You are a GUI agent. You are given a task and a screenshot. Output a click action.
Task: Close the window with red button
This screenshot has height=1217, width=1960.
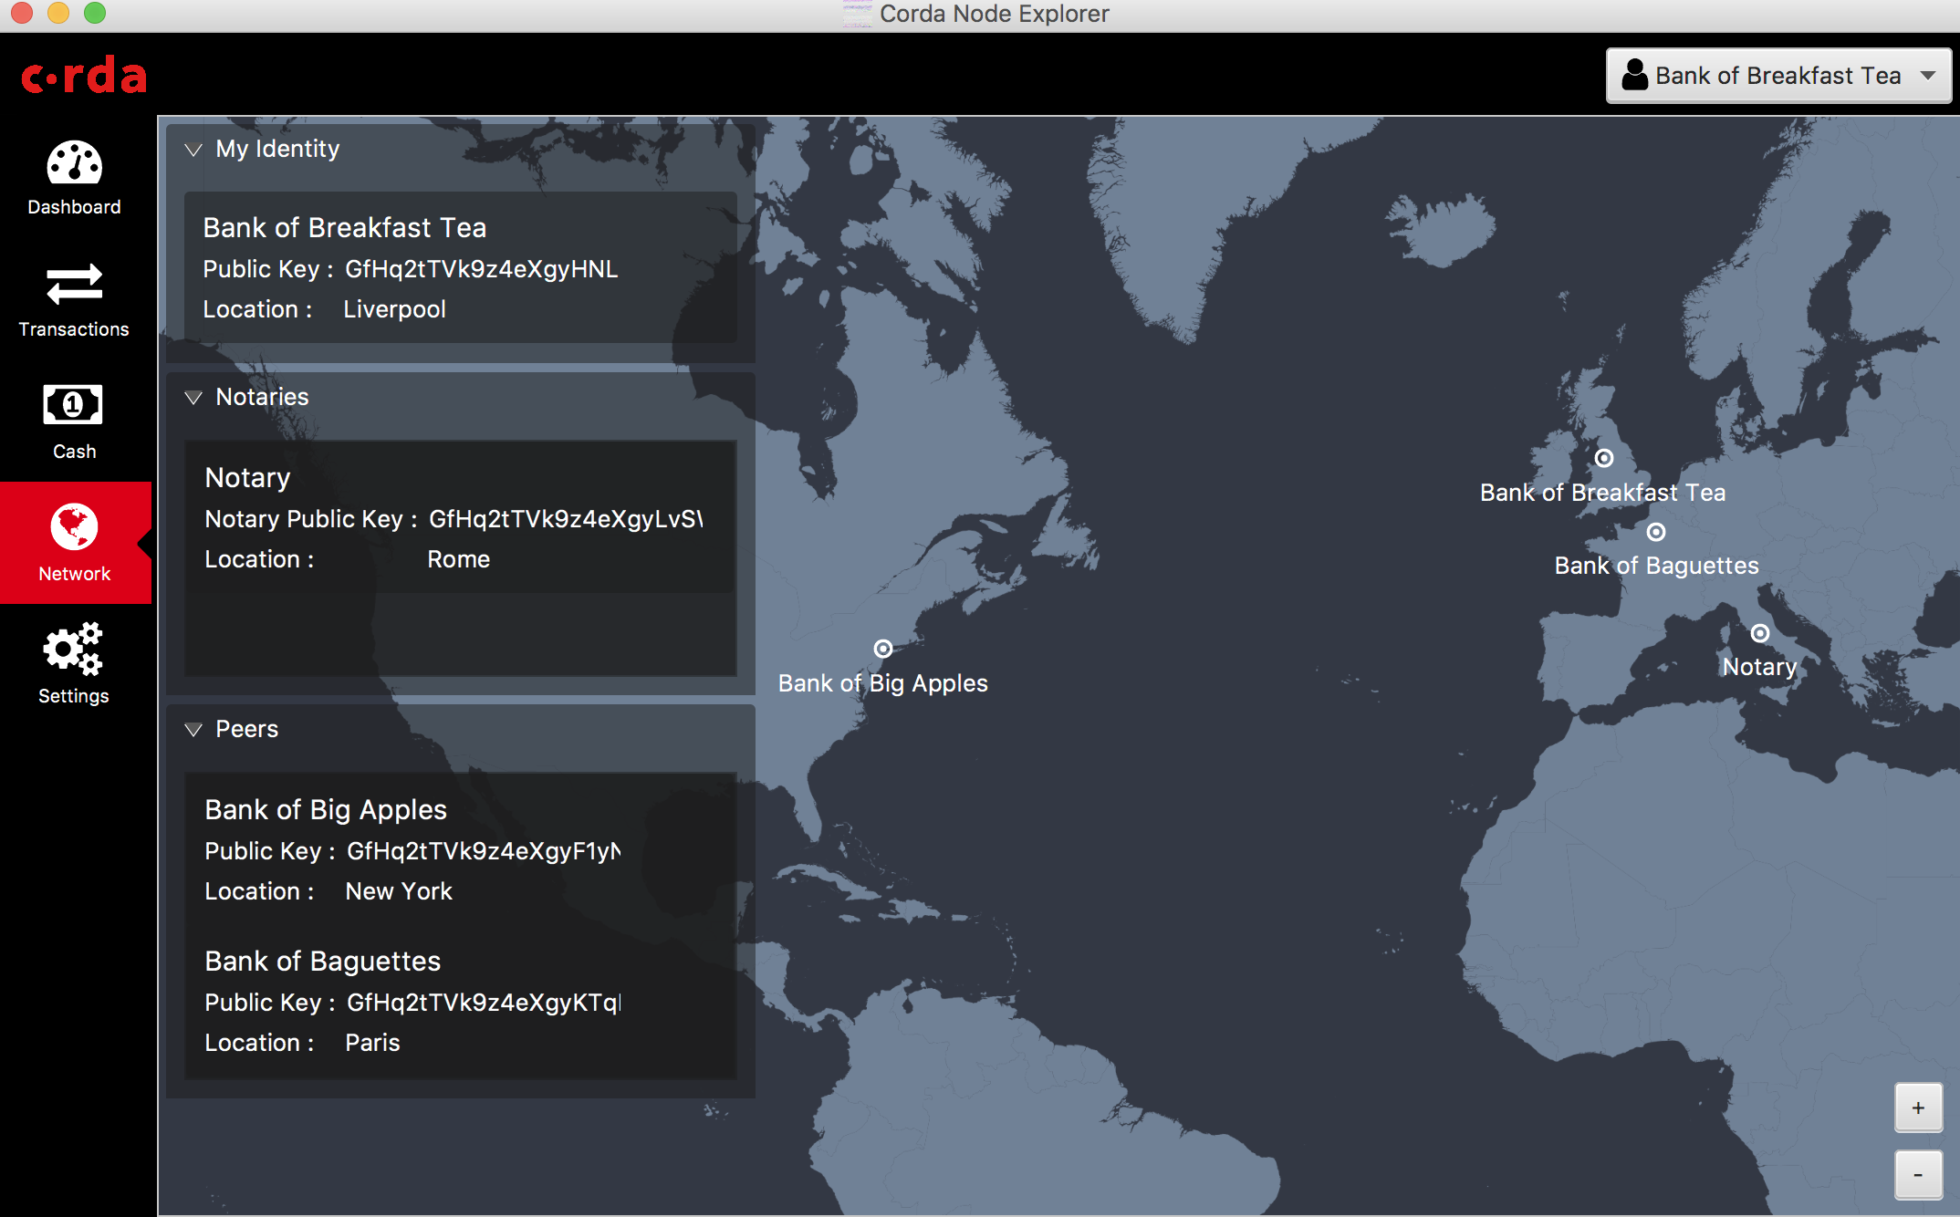click(22, 13)
